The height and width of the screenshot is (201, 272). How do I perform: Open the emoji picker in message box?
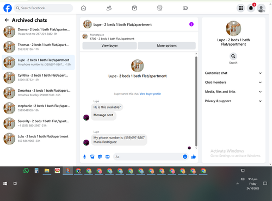point(185,156)
